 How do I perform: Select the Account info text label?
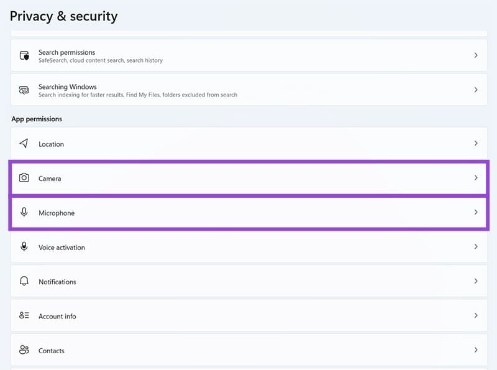point(57,317)
